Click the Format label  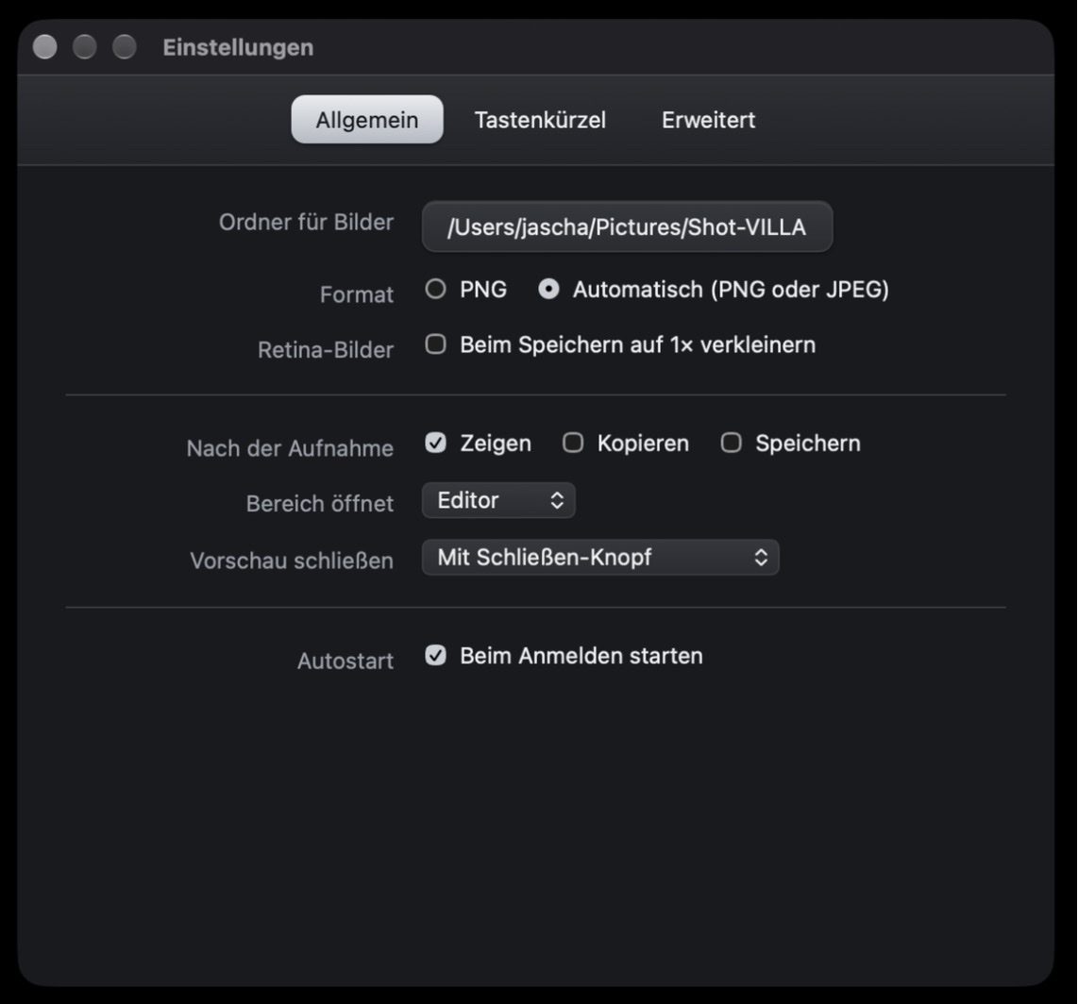pos(356,294)
